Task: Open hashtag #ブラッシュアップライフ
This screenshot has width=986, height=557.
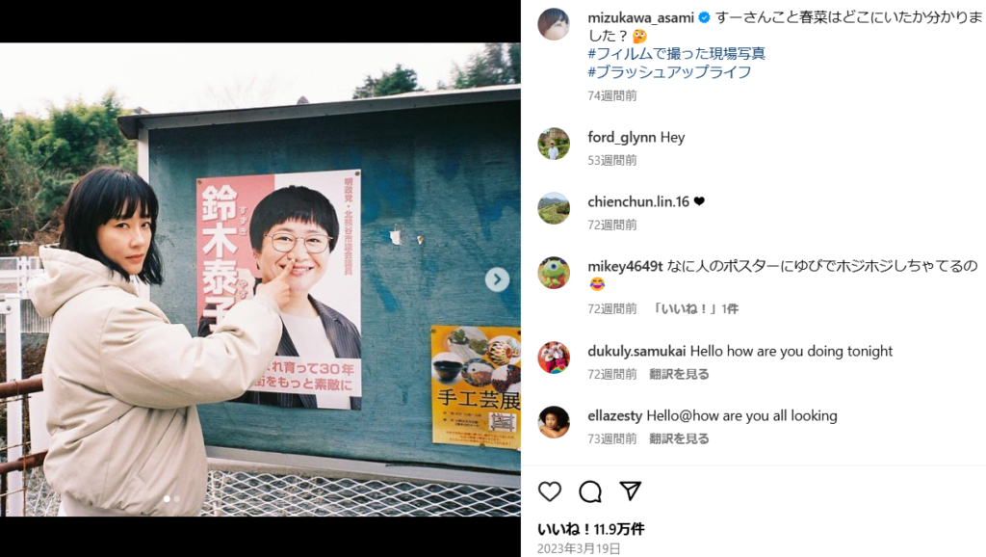Action: point(669,71)
